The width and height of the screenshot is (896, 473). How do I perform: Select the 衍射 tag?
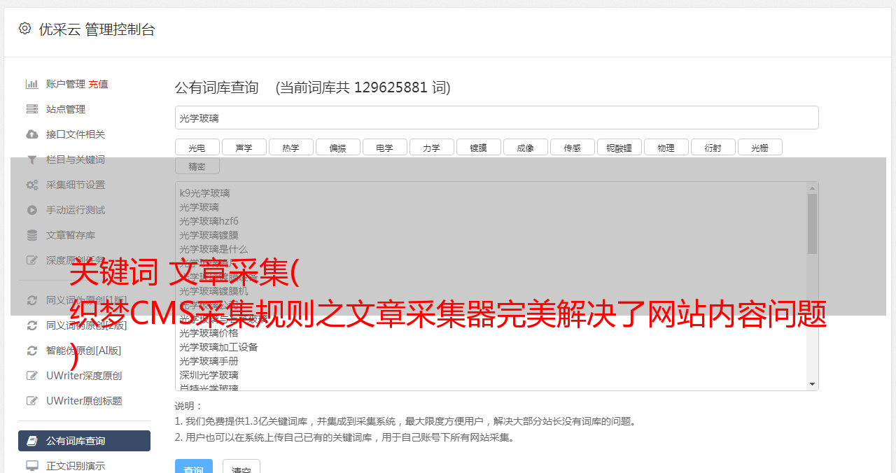[713, 147]
